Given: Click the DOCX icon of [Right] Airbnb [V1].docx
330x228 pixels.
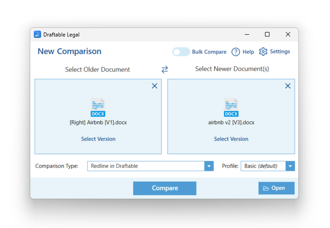Looking at the screenshot, I should pyautogui.click(x=98, y=107).
